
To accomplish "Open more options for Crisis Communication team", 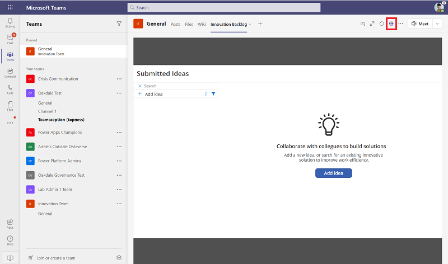I will tap(119, 79).
